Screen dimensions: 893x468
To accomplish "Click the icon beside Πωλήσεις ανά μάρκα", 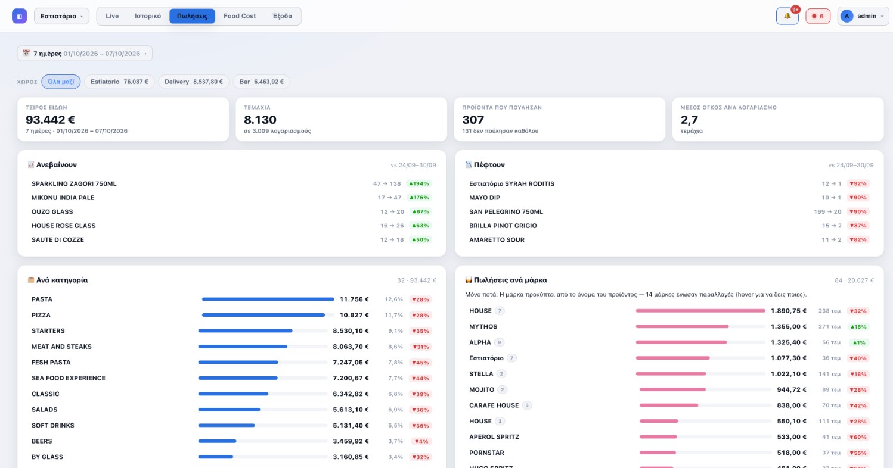I will (469, 280).
